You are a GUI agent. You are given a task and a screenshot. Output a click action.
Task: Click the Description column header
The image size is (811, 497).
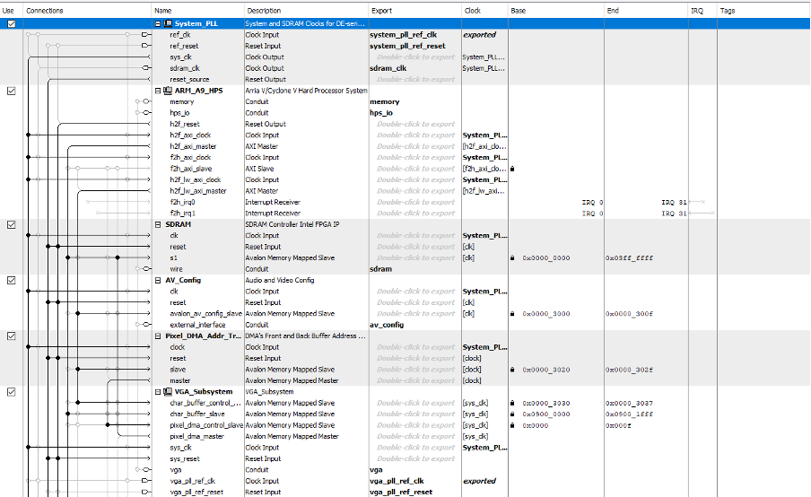click(306, 11)
